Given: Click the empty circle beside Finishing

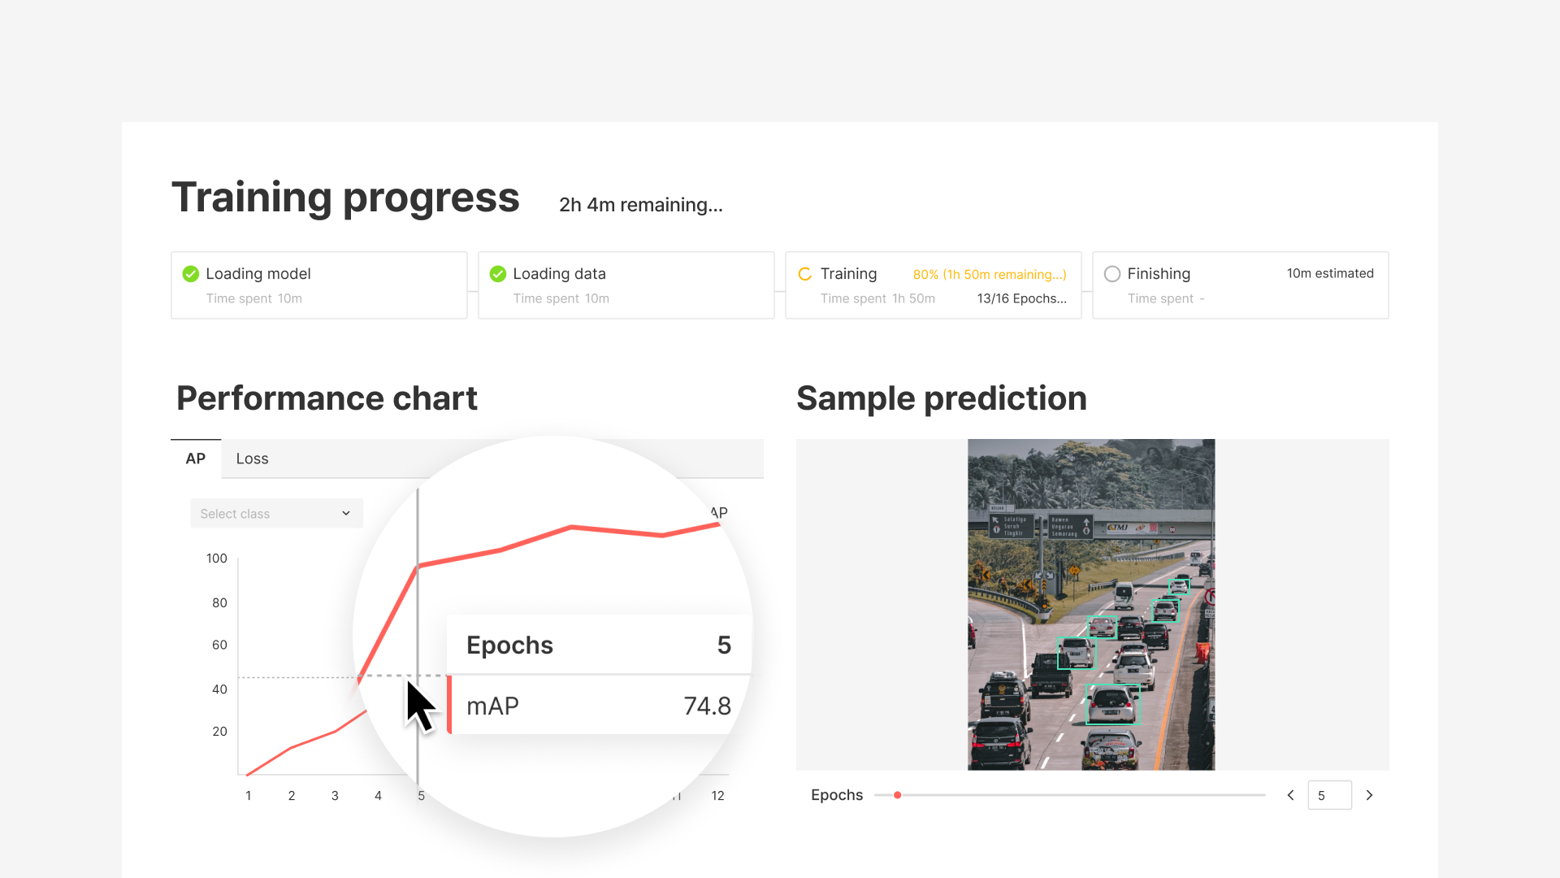Looking at the screenshot, I should click(1112, 274).
